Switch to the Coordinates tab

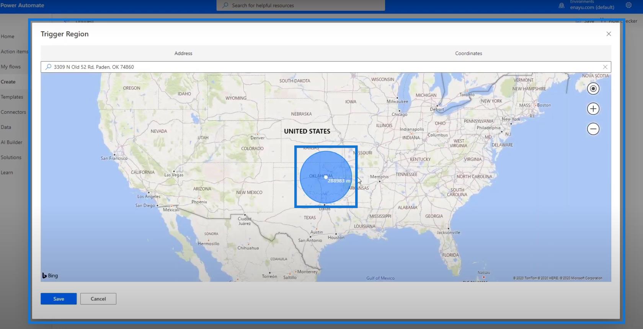pos(468,53)
